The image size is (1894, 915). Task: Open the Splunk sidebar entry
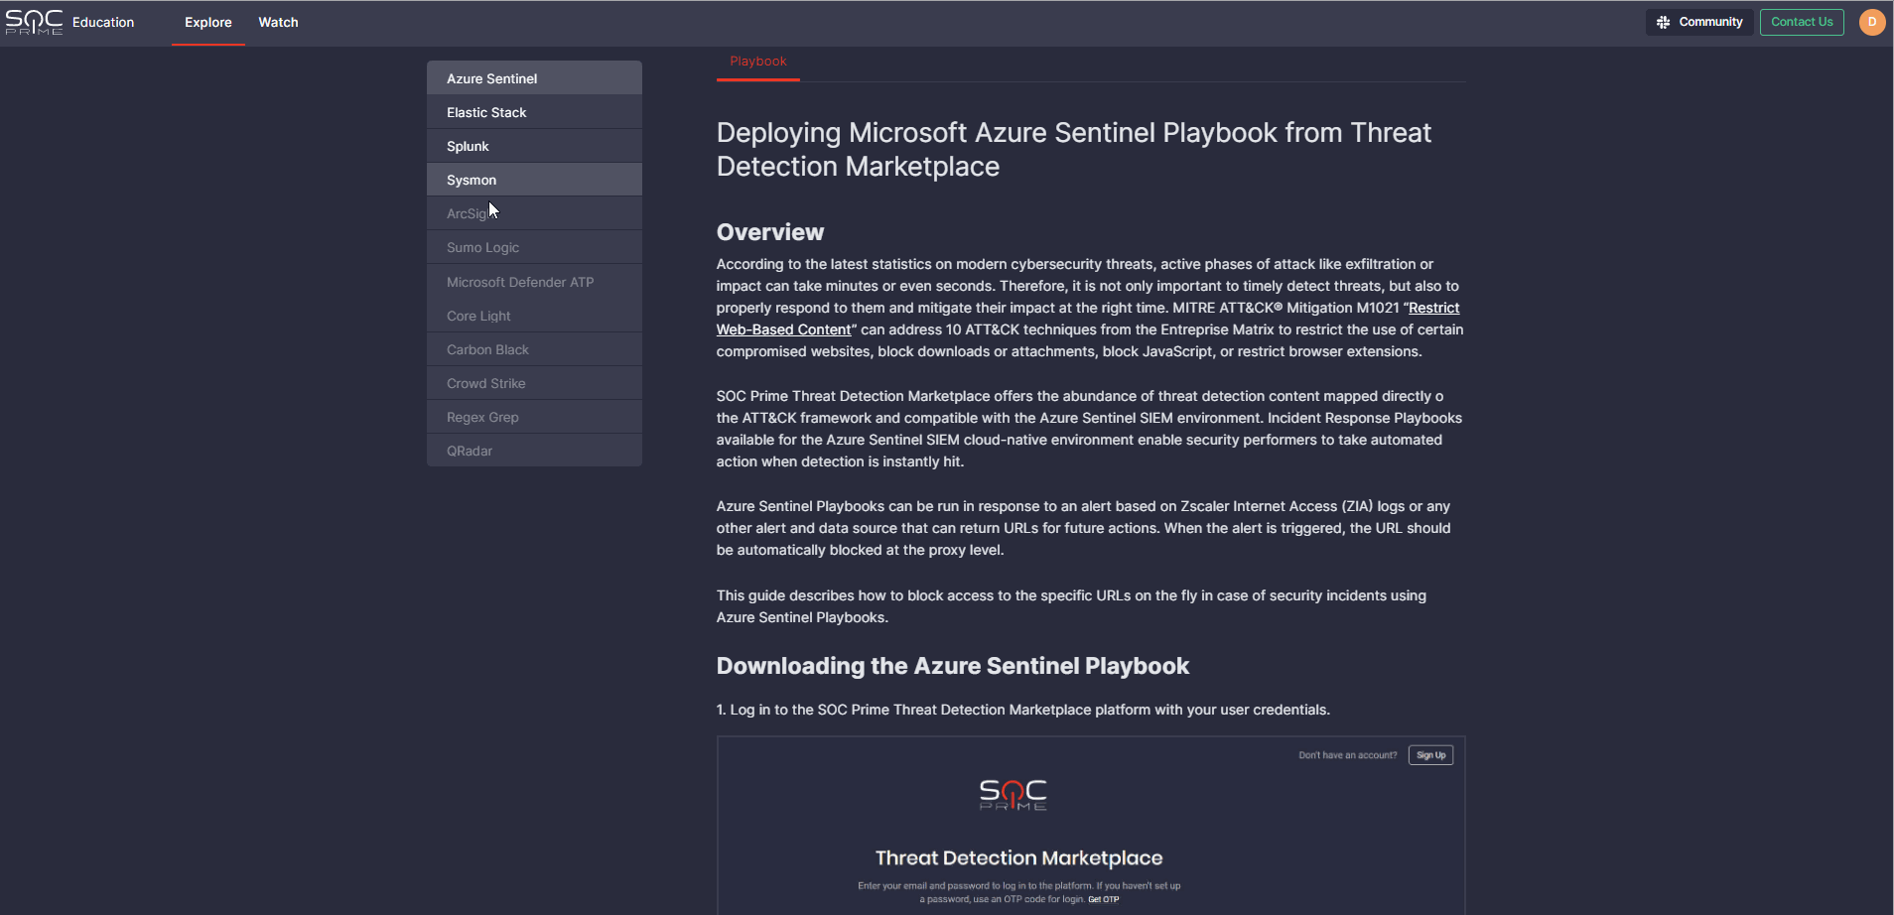534,146
